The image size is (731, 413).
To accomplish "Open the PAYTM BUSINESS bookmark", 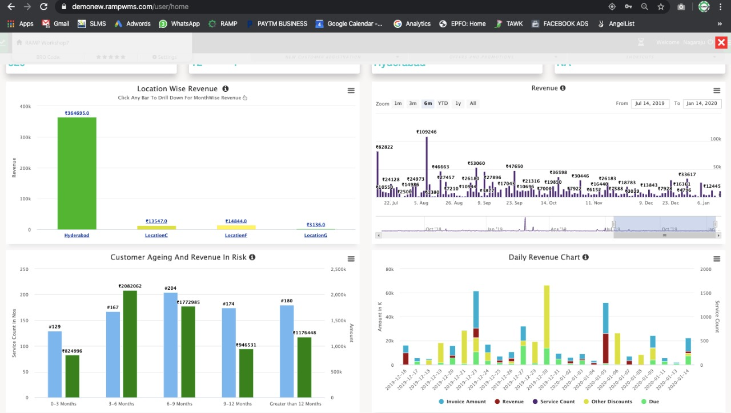I will click(276, 24).
